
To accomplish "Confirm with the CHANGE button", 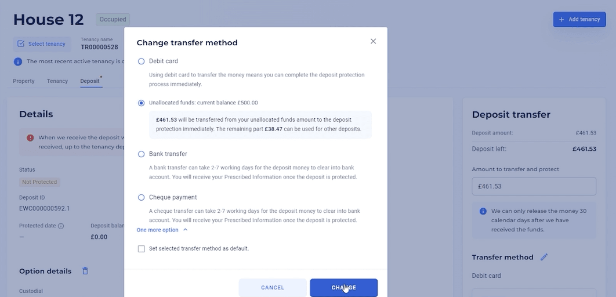I will [344, 288].
